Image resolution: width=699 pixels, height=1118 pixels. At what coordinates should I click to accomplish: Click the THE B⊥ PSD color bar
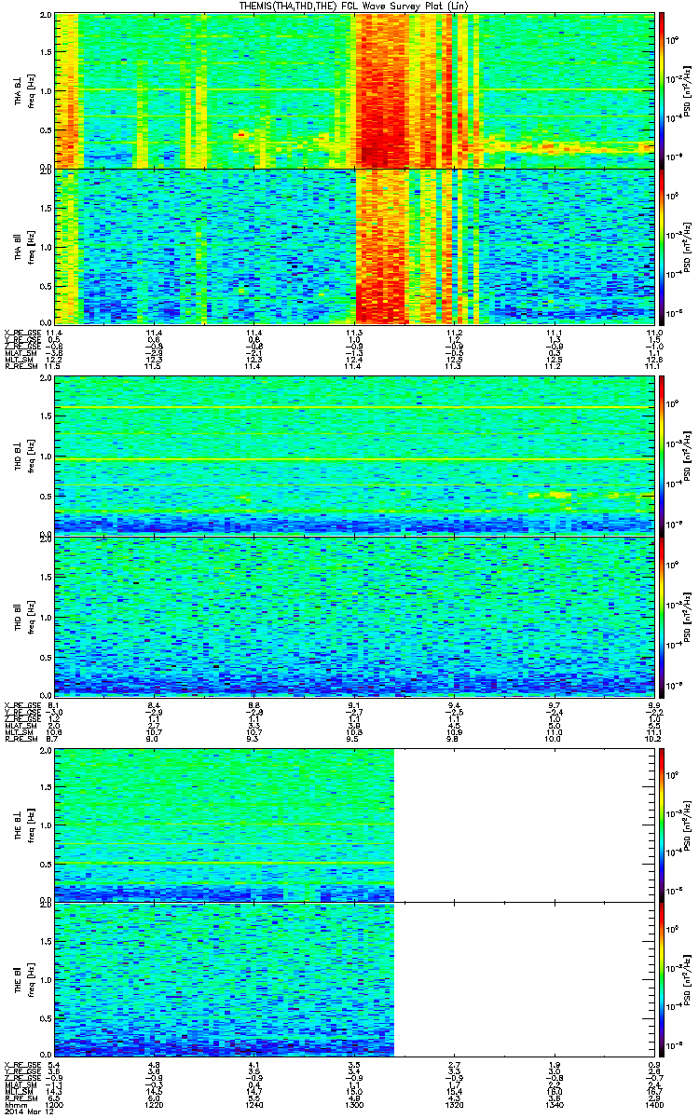click(663, 824)
